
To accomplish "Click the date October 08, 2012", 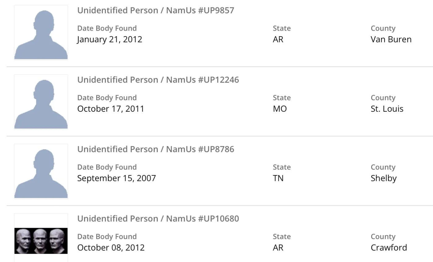I will (x=111, y=248).
